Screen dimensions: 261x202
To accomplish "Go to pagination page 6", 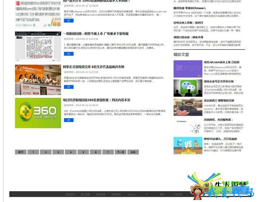I will pyautogui.click(x=96, y=152).
